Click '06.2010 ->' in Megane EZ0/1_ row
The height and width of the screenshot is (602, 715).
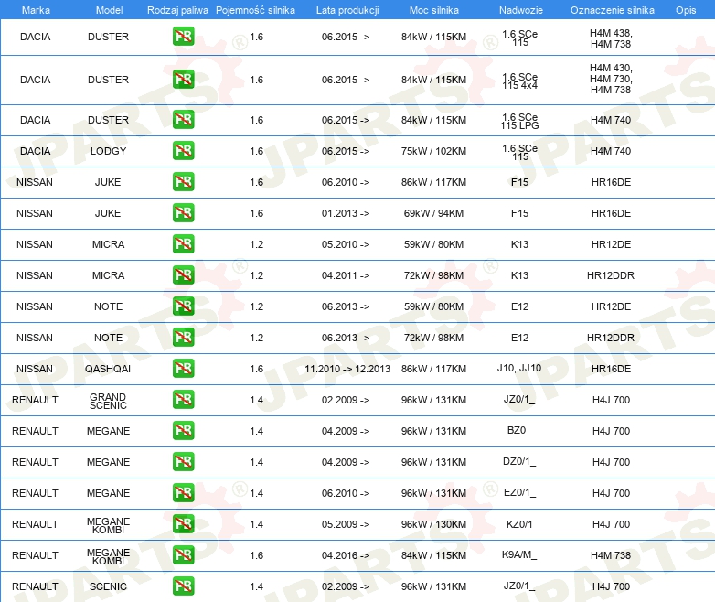click(x=346, y=493)
